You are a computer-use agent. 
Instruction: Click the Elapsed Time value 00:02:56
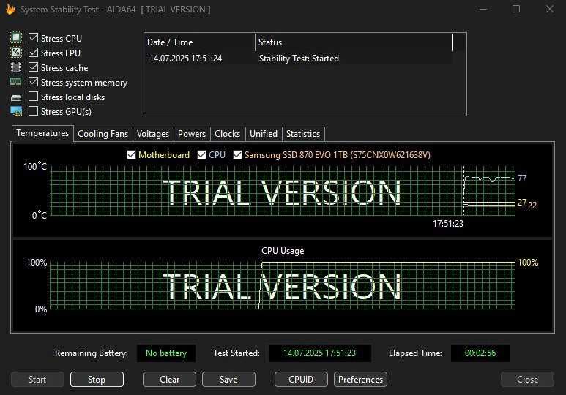point(480,353)
